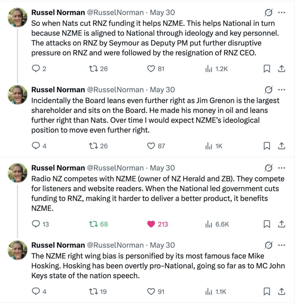Repost the Jim Grenon largest shareholder tweet

tap(98, 146)
